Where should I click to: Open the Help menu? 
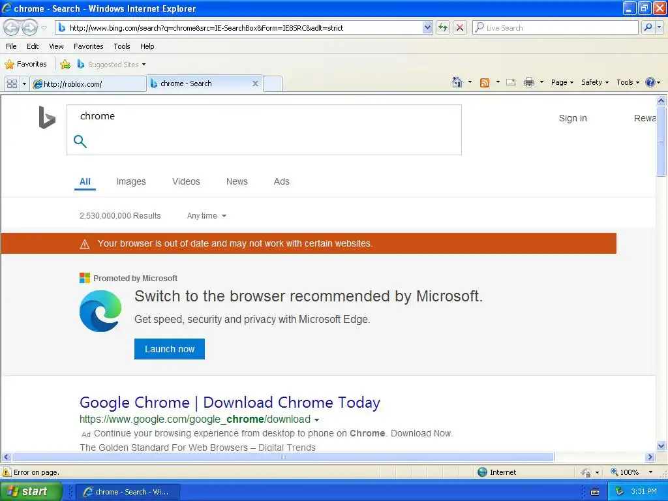coord(147,46)
